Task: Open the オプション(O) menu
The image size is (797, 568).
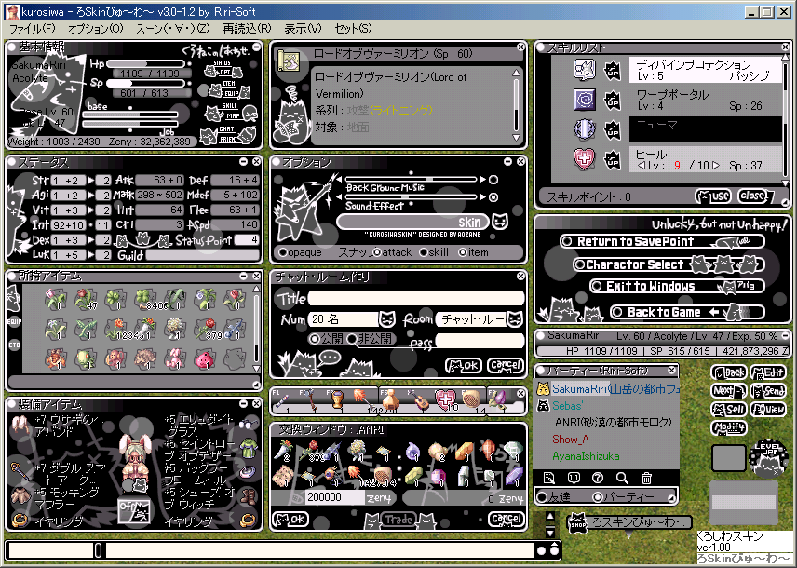Action: point(95,29)
